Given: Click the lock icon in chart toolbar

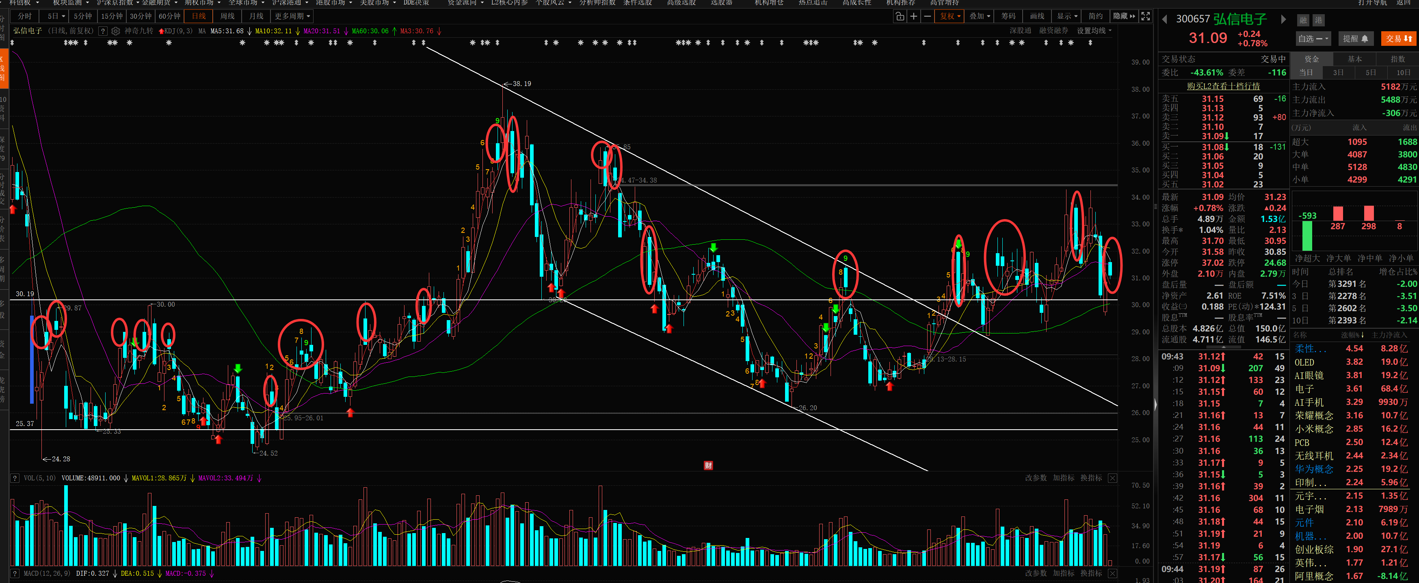Looking at the screenshot, I should tap(900, 17).
